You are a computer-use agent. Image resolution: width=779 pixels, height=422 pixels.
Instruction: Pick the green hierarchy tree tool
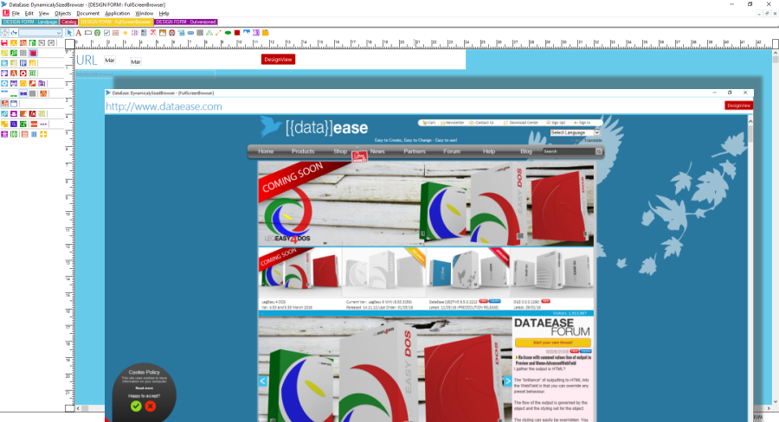(209, 33)
